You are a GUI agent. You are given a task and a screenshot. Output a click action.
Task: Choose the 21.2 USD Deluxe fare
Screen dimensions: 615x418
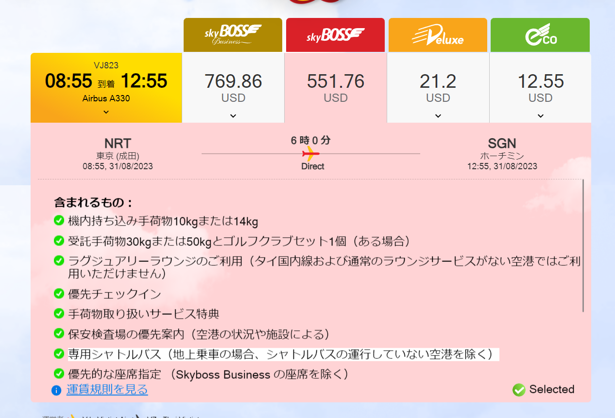[x=438, y=88]
